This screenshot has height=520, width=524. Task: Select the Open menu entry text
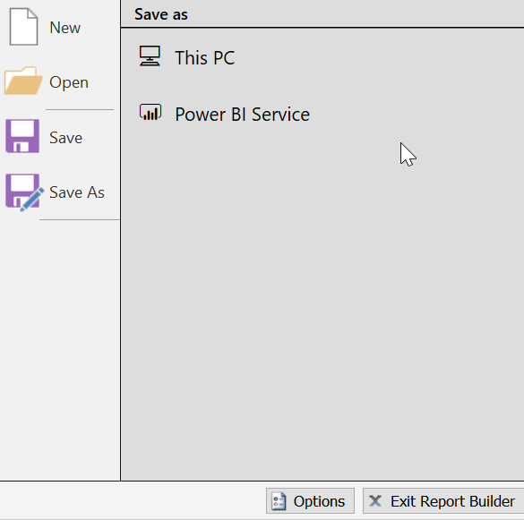(69, 82)
